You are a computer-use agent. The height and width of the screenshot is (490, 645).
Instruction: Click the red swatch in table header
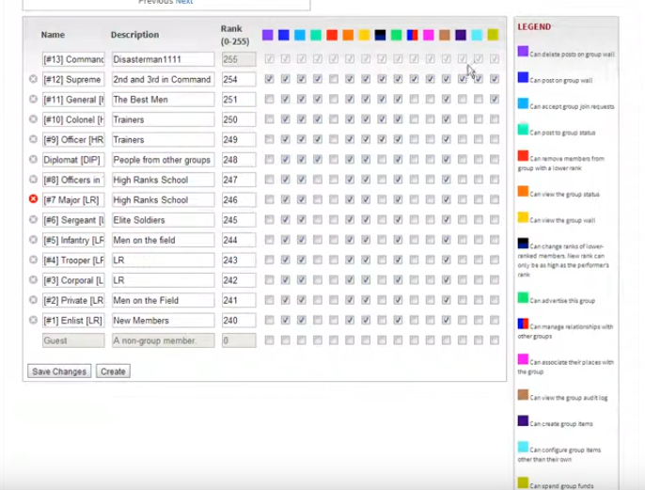(332, 35)
